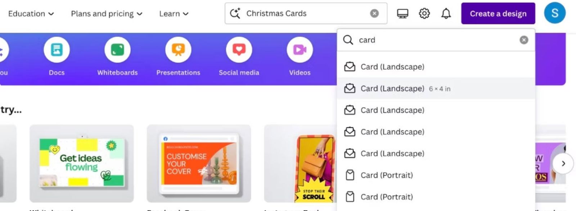Screen dimensions: 576x211
Task: Click the Create a design button
Action: pos(498,14)
